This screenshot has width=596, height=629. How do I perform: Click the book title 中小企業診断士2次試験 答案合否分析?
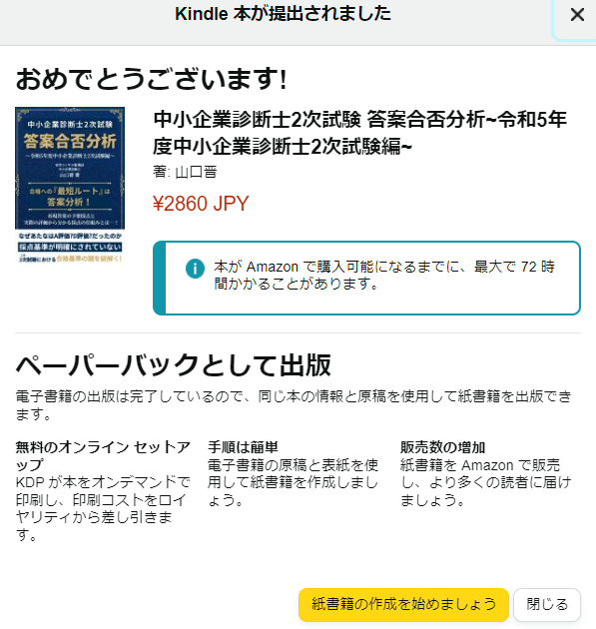pyautogui.click(x=359, y=133)
